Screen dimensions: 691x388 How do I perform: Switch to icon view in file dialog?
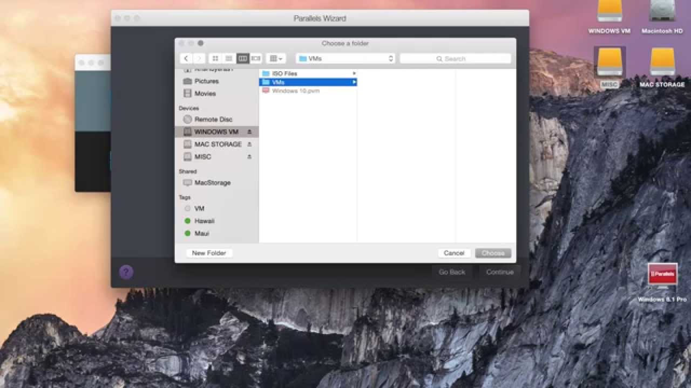coord(215,58)
